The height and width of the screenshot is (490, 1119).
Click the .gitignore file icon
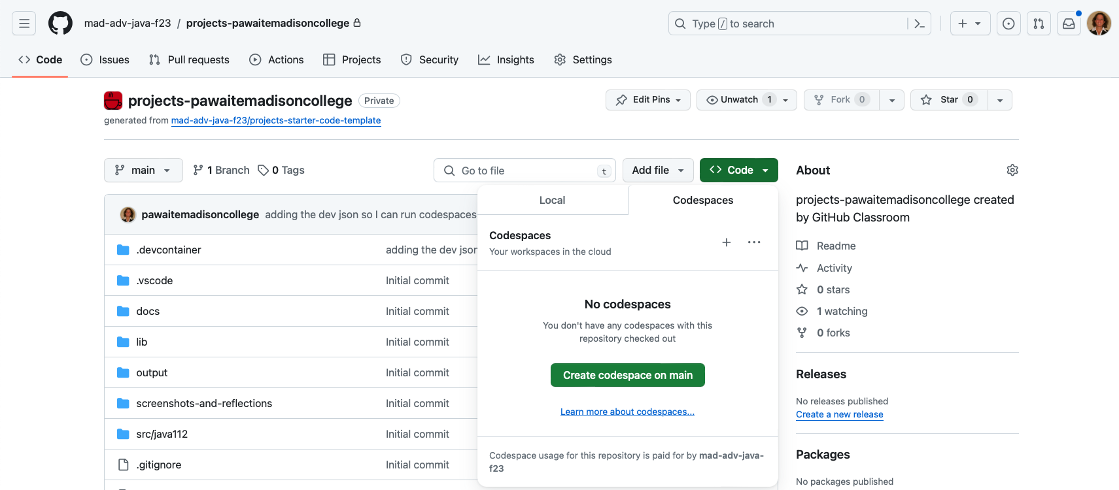123,465
